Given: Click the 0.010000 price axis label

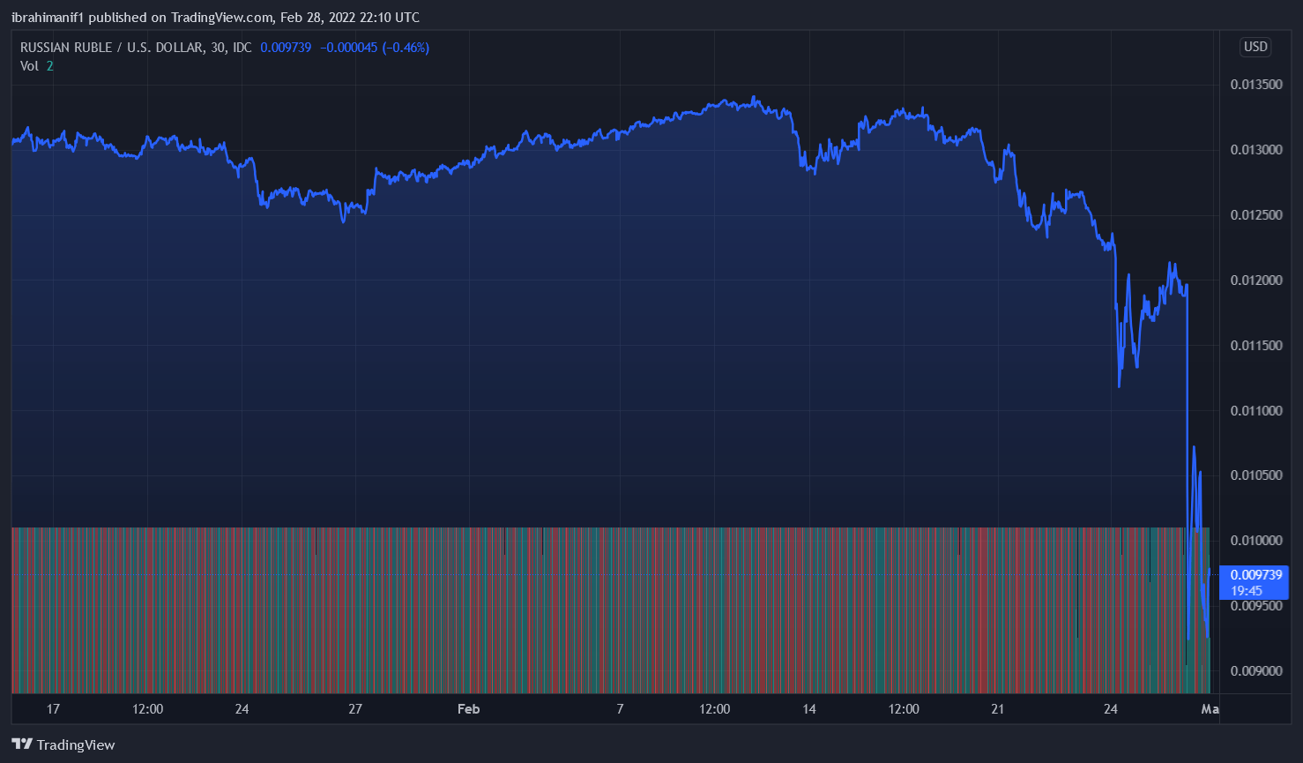Looking at the screenshot, I should pos(1256,541).
